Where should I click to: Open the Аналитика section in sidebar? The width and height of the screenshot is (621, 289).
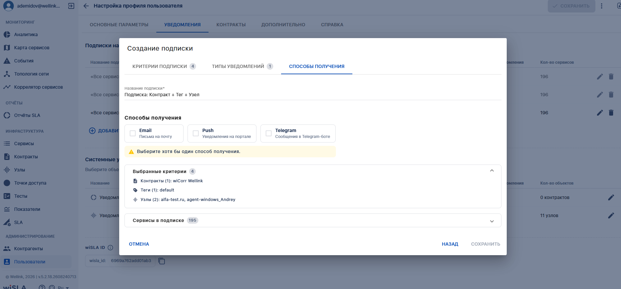[26, 34]
